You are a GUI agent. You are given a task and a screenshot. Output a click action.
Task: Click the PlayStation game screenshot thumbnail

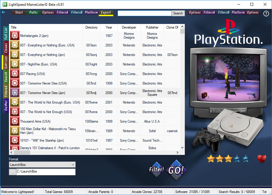pyautogui.click(x=228, y=78)
